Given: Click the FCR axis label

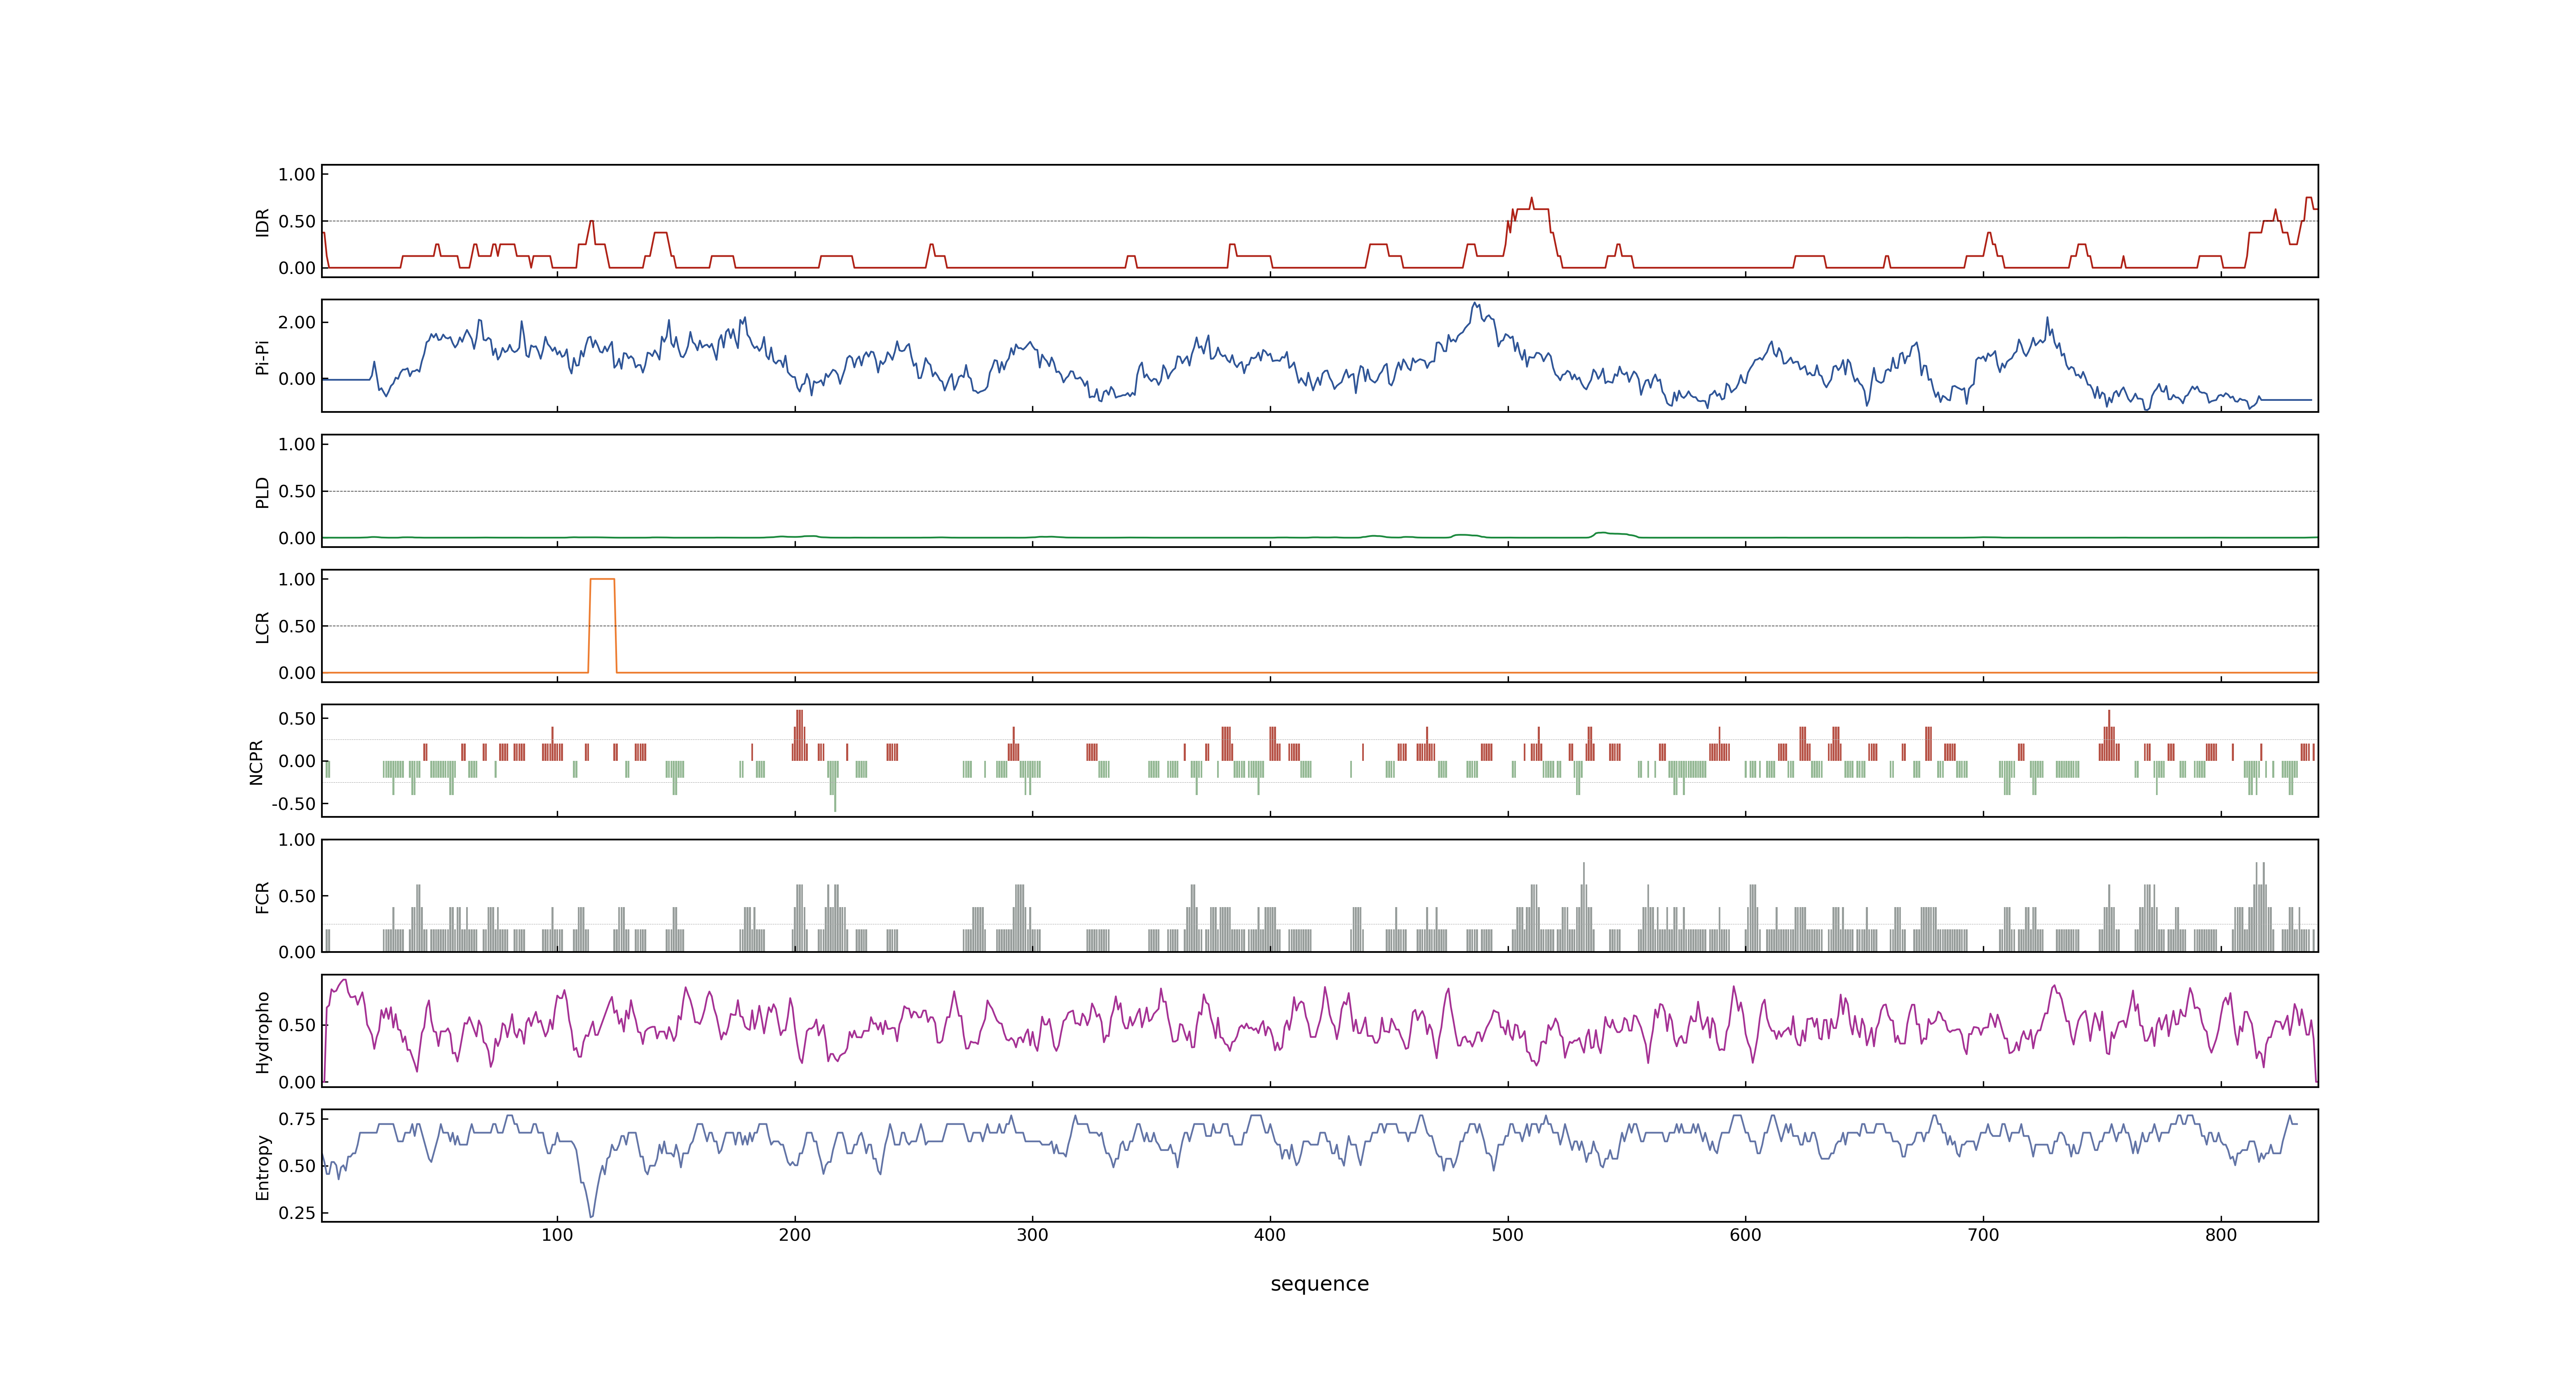Looking at the screenshot, I should point(262,896).
